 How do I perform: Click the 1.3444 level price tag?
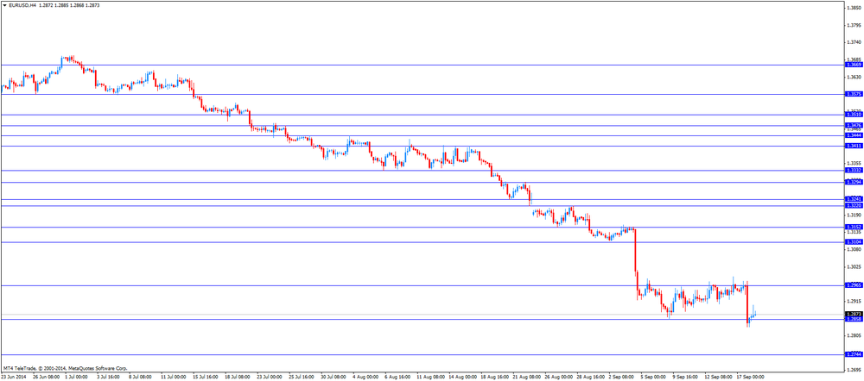854,135
